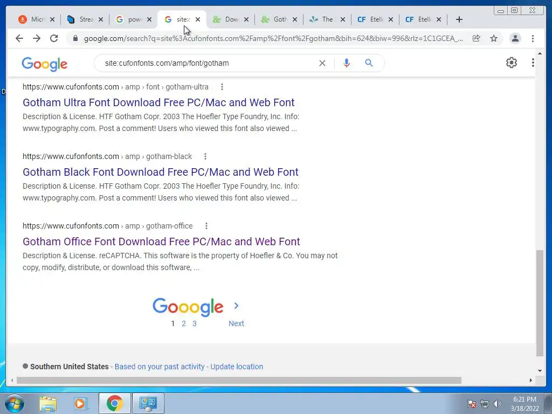The image size is (552, 414).
Task: Click the Next results link
Action: [236, 323]
